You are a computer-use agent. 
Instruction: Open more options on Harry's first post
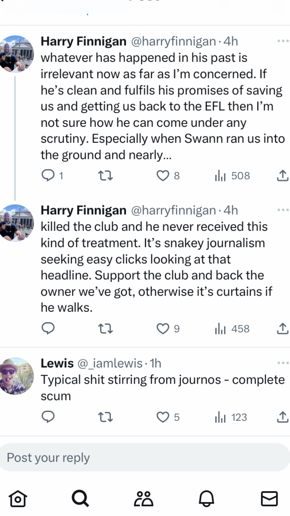pyautogui.click(x=283, y=41)
